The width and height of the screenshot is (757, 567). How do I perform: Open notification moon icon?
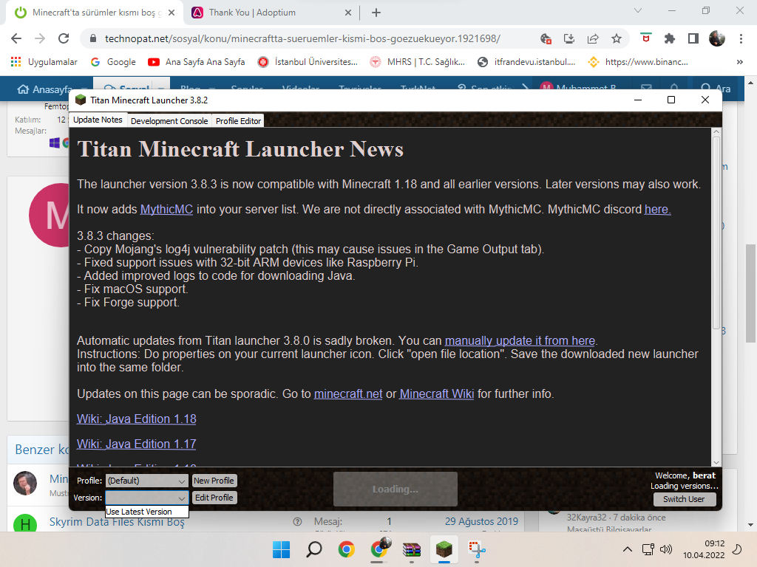(x=737, y=549)
